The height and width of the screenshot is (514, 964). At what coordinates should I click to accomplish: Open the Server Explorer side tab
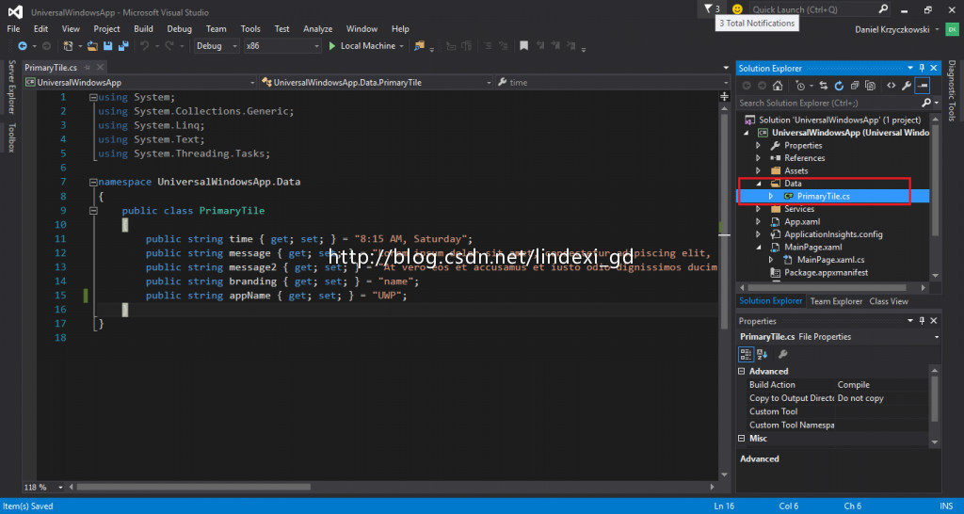[10, 86]
